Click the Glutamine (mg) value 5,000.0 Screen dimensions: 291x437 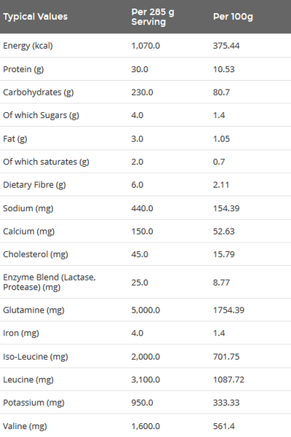[x=145, y=310]
